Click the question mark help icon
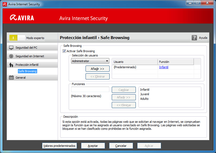 pos(194,38)
